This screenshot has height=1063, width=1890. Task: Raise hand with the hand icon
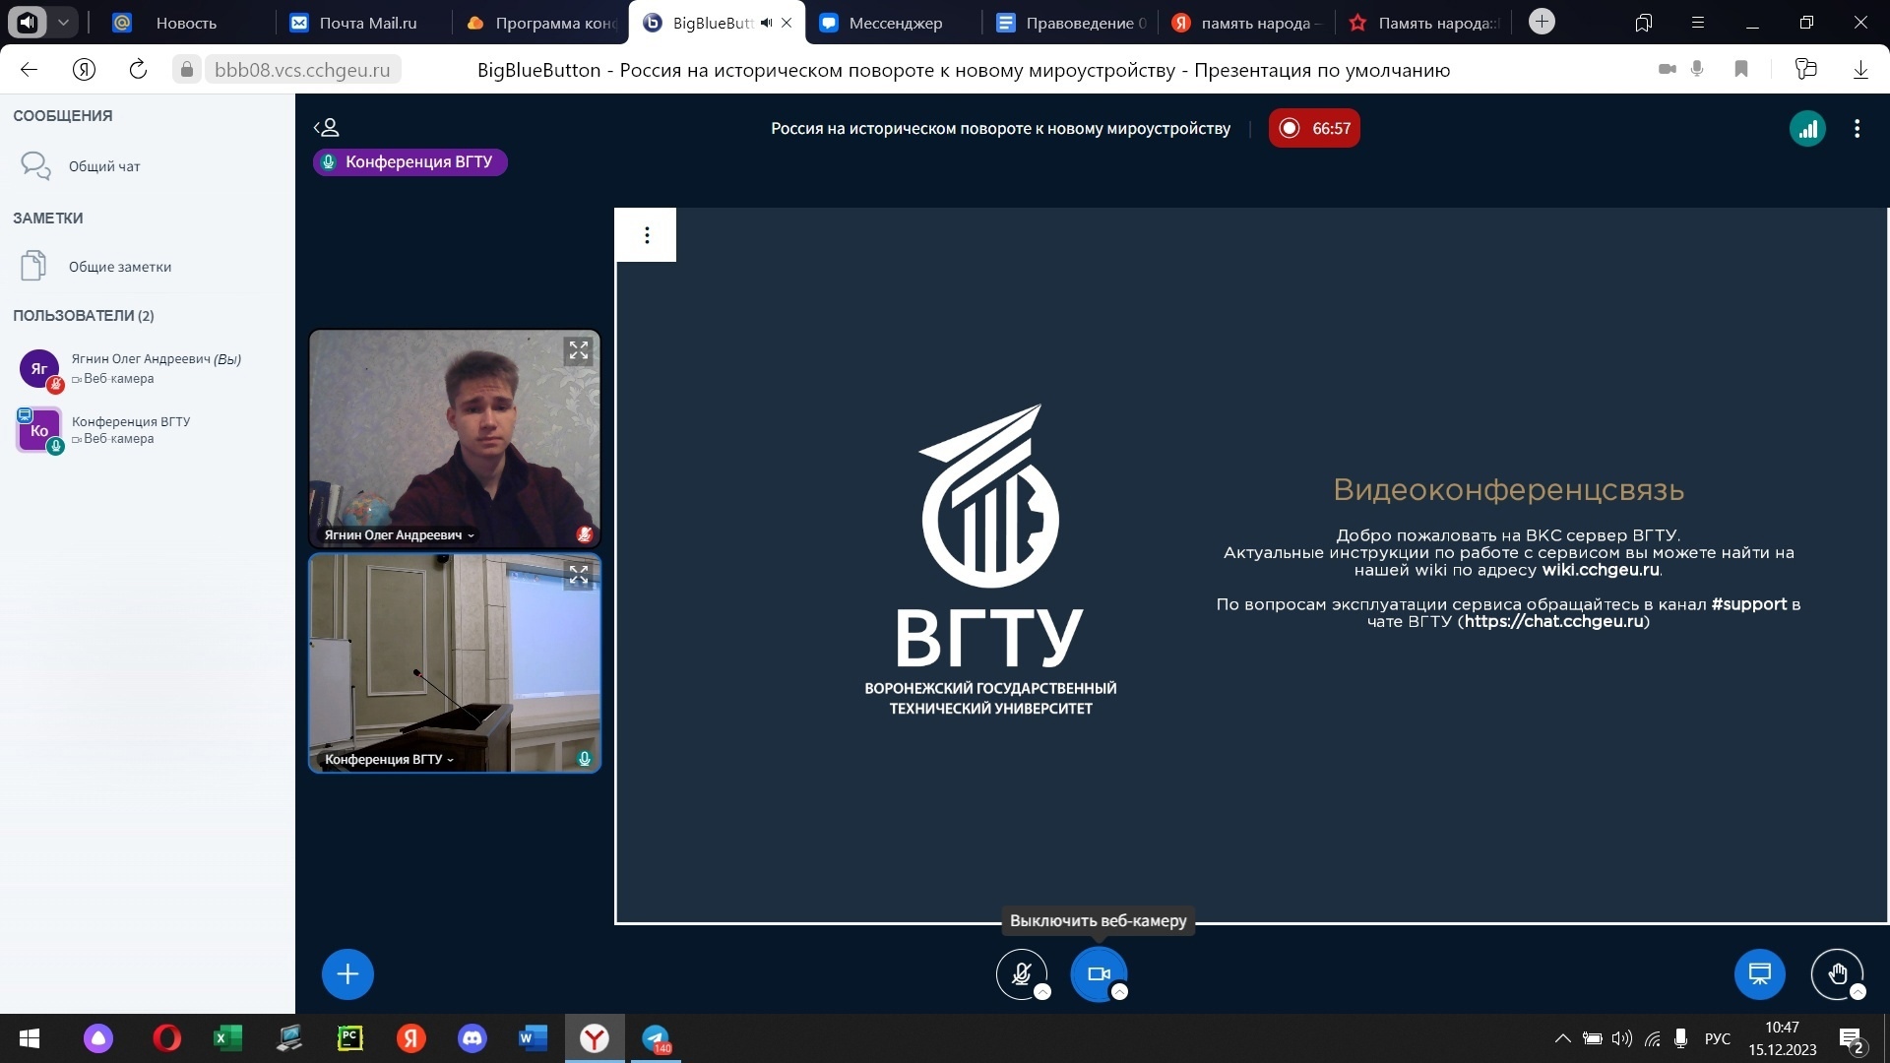pyautogui.click(x=1837, y=974)
